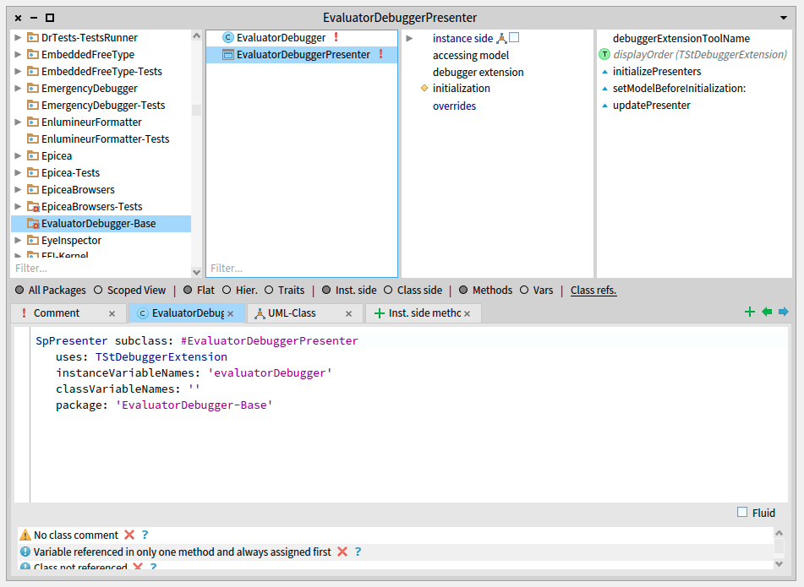Click the blue forward arrow icon
The width and height of the screenshot is (804, 587).
point(784,313)
